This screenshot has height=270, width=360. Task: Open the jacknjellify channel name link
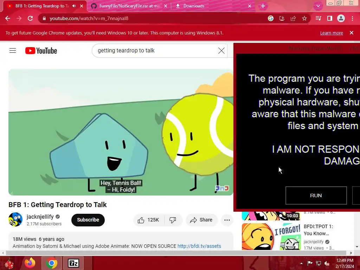pyautogui.click(x=40, y=217)
